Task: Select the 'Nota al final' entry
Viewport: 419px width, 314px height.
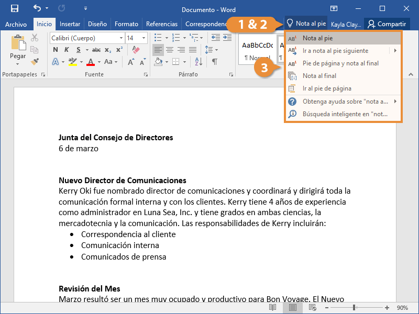Action: 343,76
